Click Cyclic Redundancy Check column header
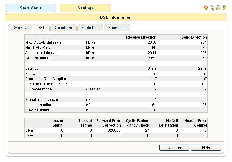Viewport: 232px width, 162px height. coord(138,123)
